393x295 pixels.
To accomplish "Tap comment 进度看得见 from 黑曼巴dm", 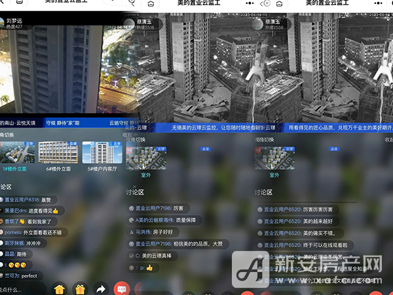I will (x=32, y=210).
